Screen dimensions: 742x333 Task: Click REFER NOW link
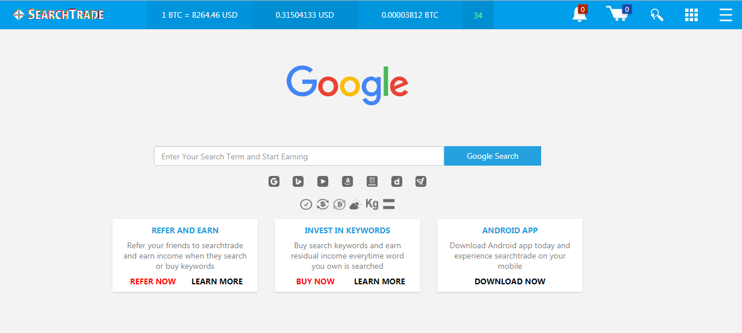pos(153,281)
